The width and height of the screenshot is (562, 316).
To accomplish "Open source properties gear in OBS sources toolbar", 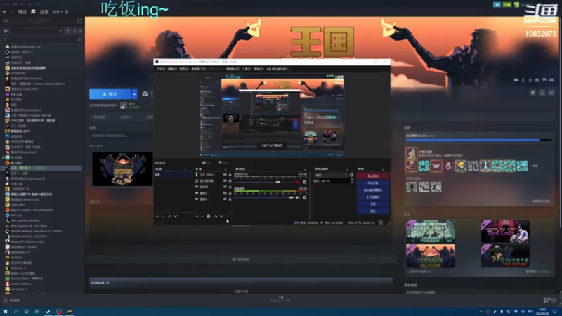I will (209, 216).
